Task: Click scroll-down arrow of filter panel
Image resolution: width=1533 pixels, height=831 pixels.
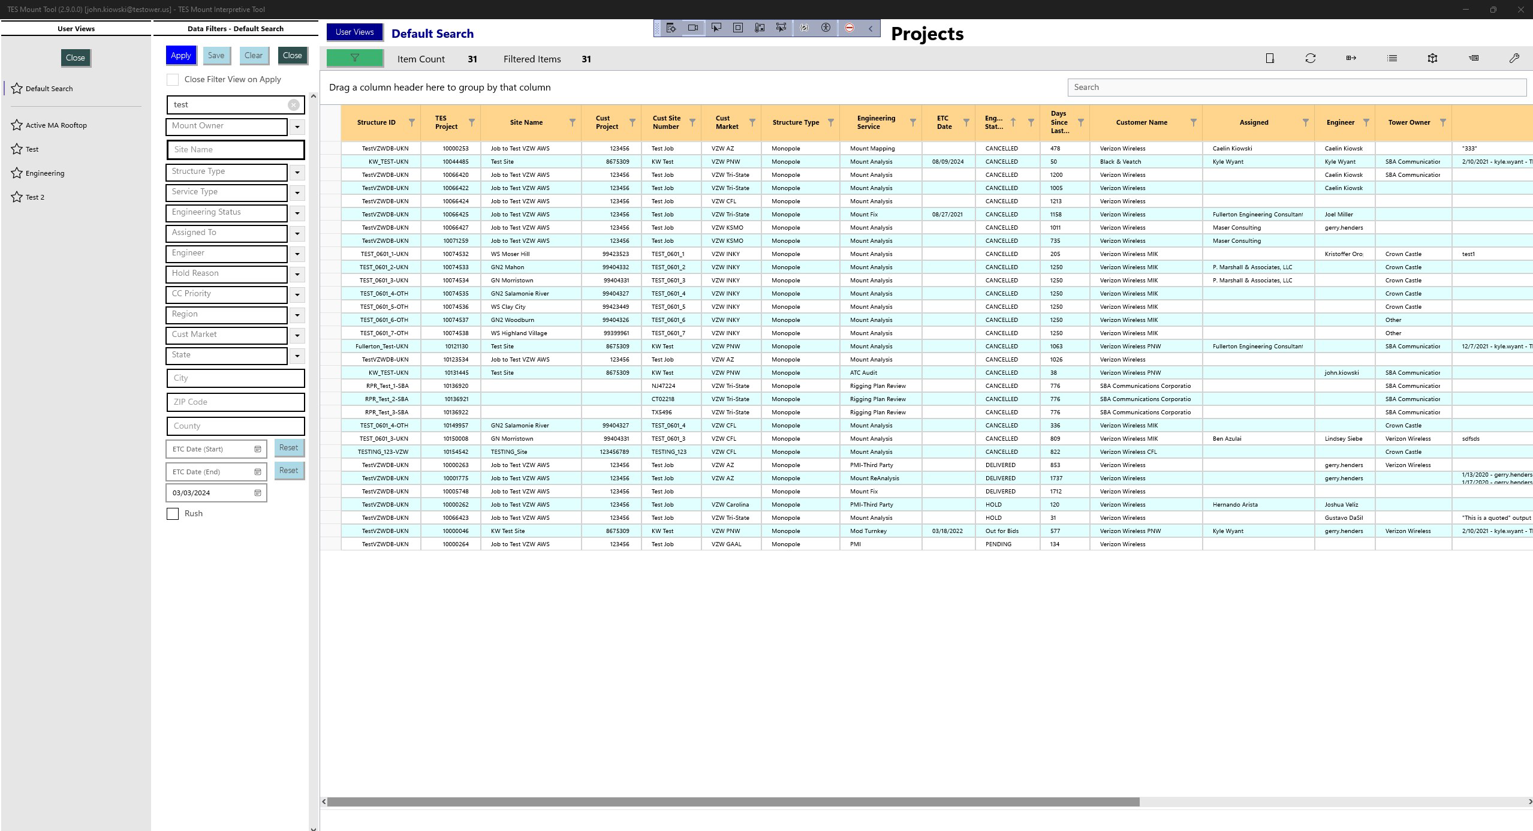Action: pyautogui.click(x=313, y=828)
